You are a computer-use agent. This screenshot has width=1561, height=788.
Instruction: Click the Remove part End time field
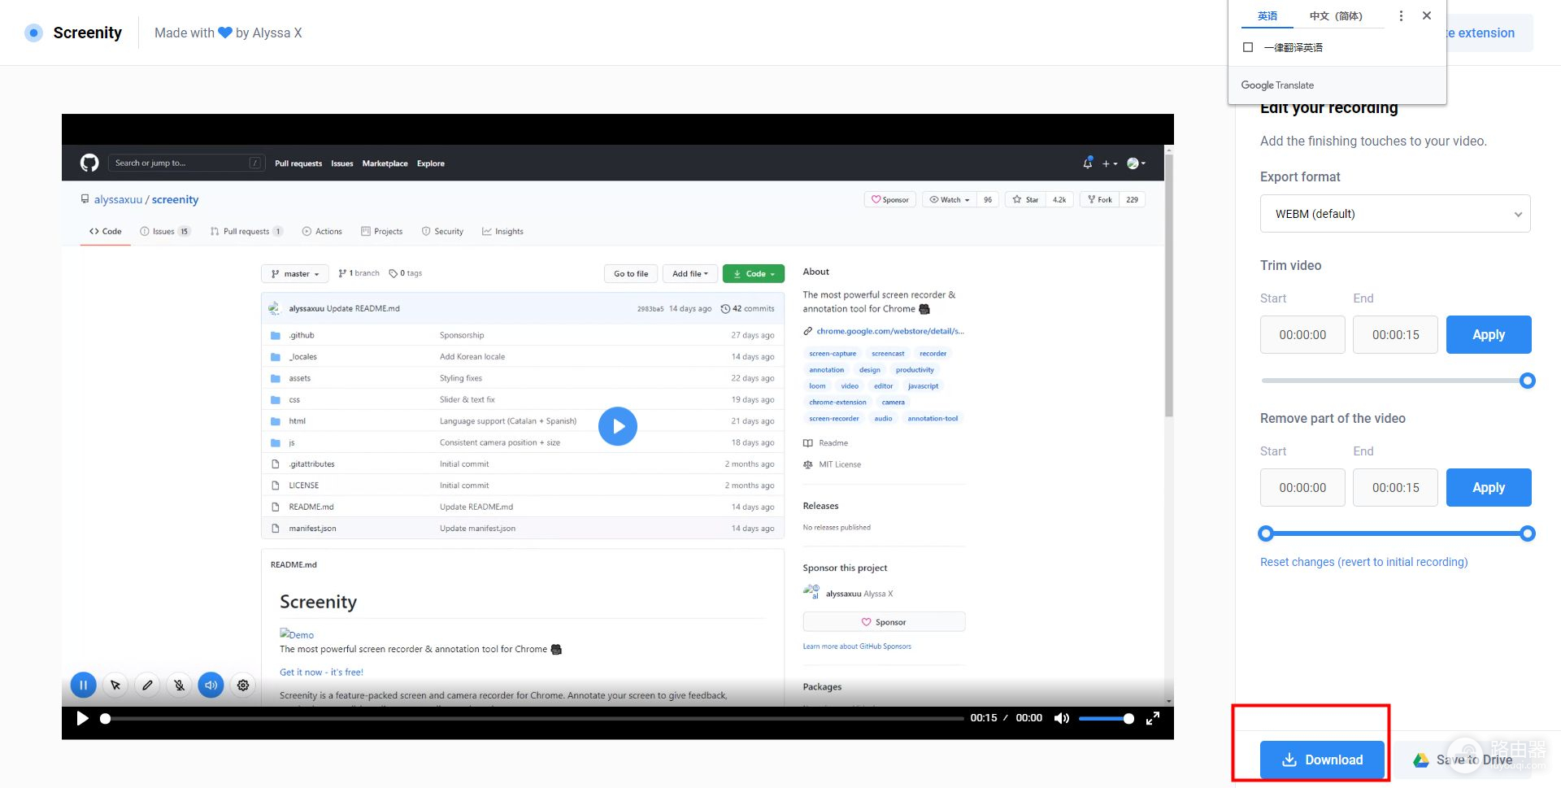click(x=1395, y=487)
